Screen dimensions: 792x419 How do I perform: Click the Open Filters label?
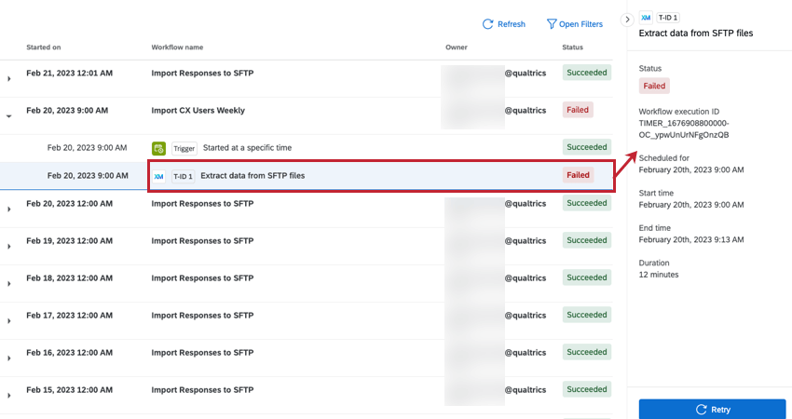[580, 24]
